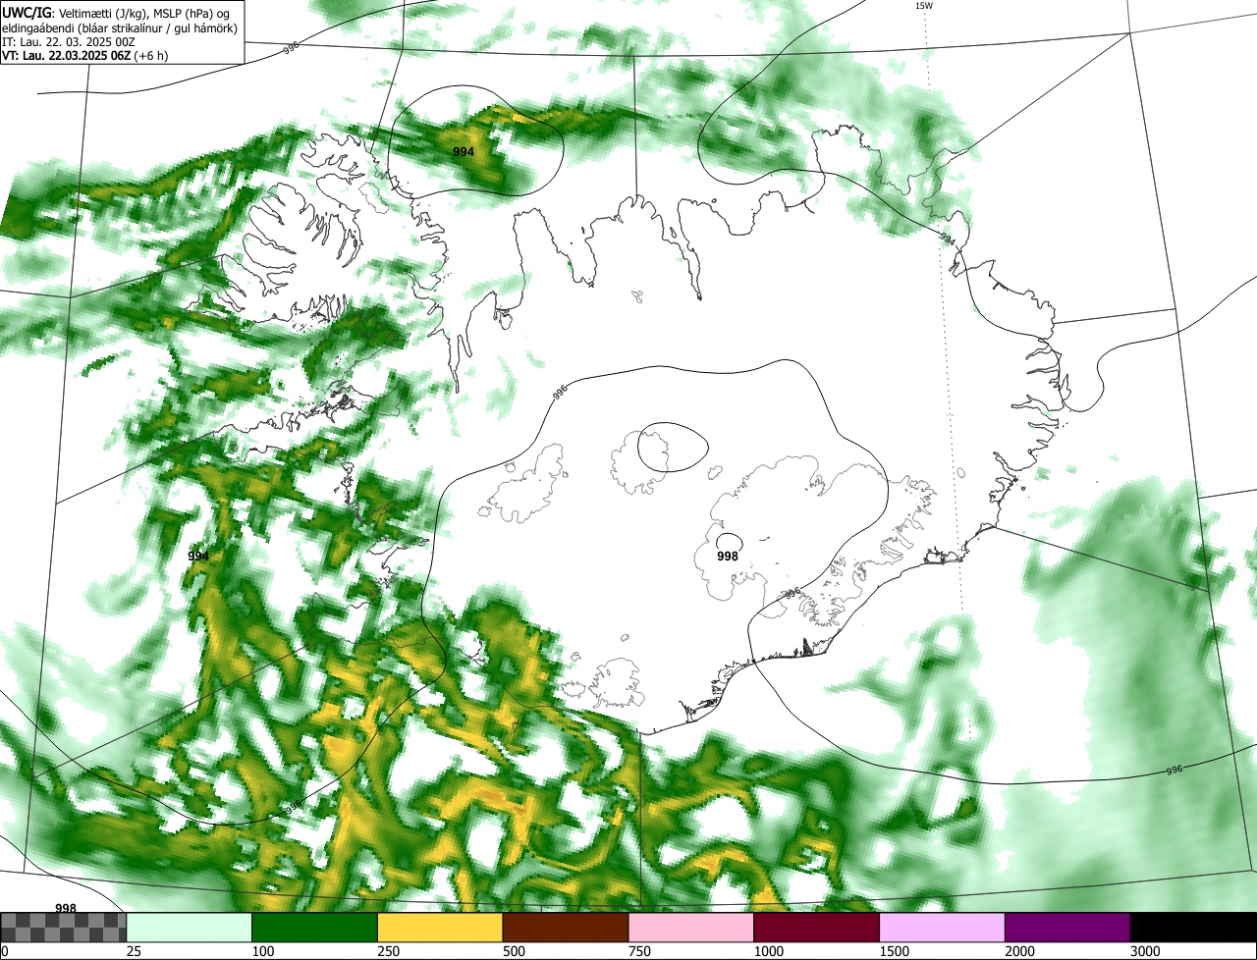1257x960 pixels.
Task: Click the checkered 0–25 legend swatch
Action: (64, 928)
